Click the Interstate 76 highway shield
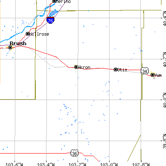Viewport: 166px width, 166px height. coord(50,20)
